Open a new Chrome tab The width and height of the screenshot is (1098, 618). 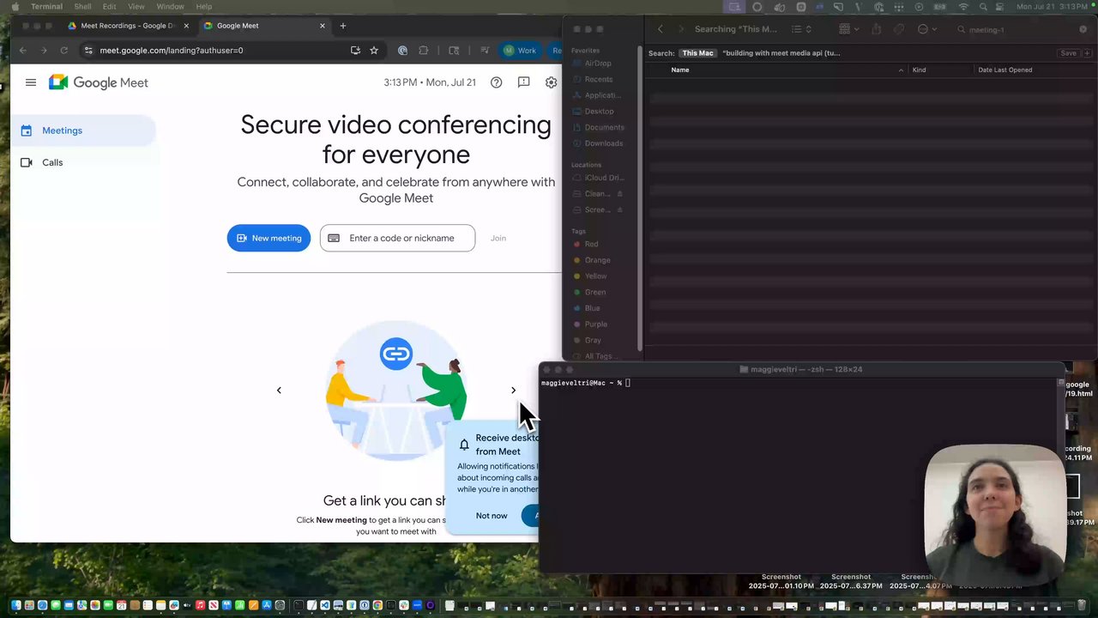coord(343,26)
